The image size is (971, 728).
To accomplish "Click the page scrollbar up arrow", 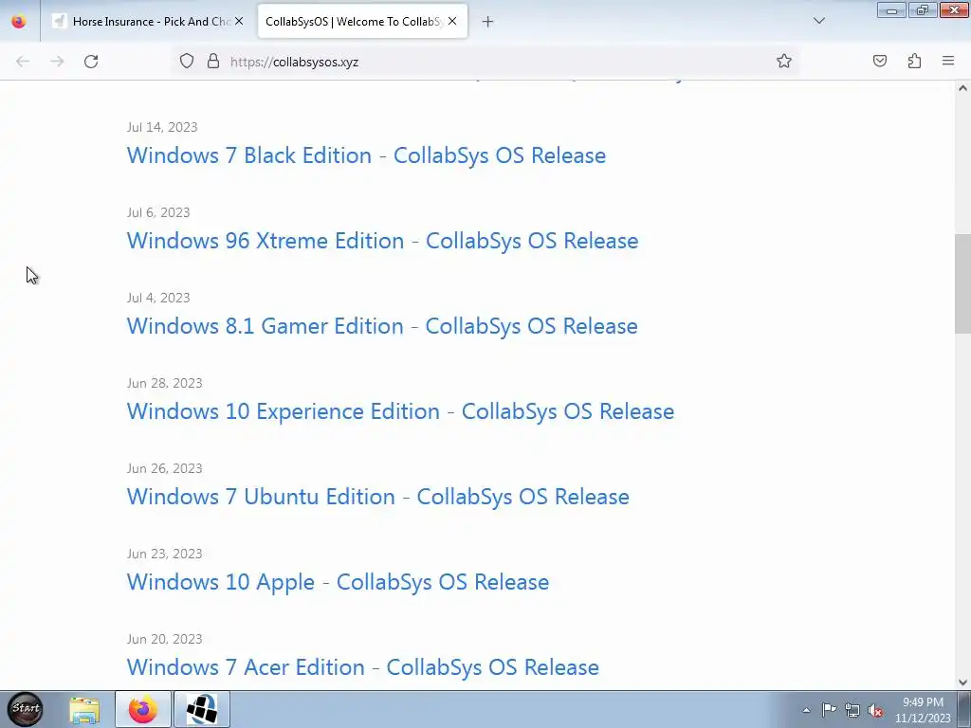I will 962,88.
